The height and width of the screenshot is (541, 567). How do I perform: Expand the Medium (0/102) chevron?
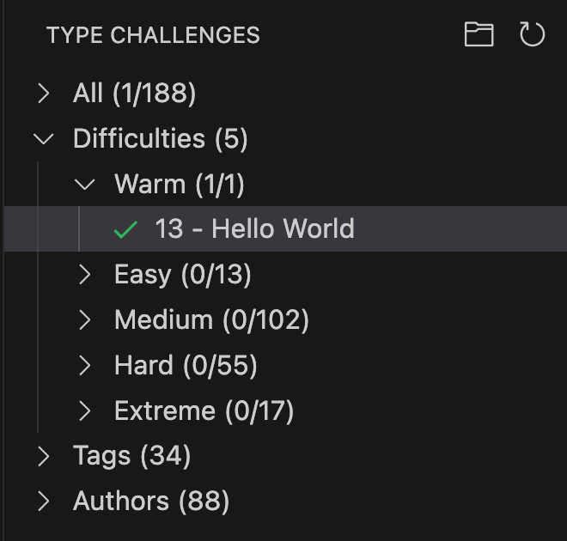click(85, 320)
